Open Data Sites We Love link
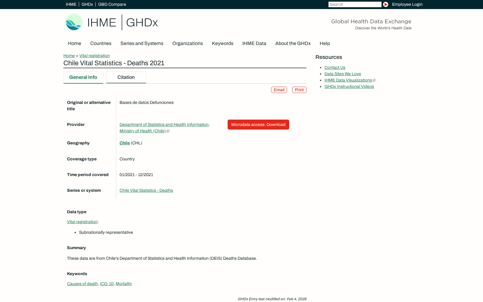Viewport: 483px width, 302px height. 343,74
